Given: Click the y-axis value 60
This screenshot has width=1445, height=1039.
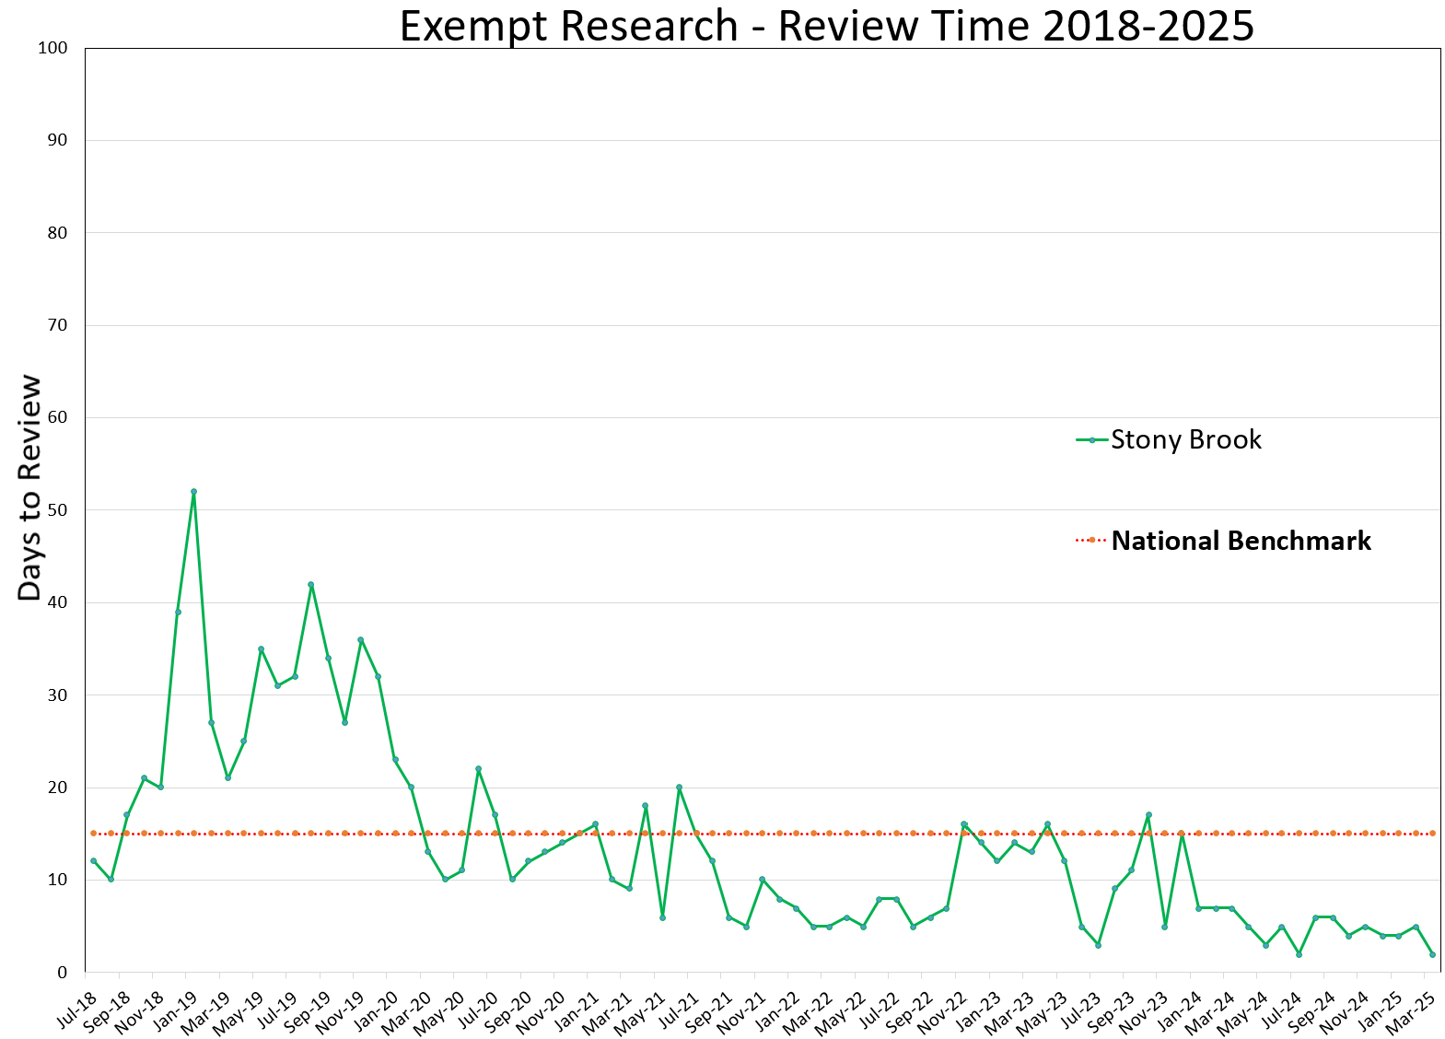Looking at the screenshot, I should tap(57, 417).
